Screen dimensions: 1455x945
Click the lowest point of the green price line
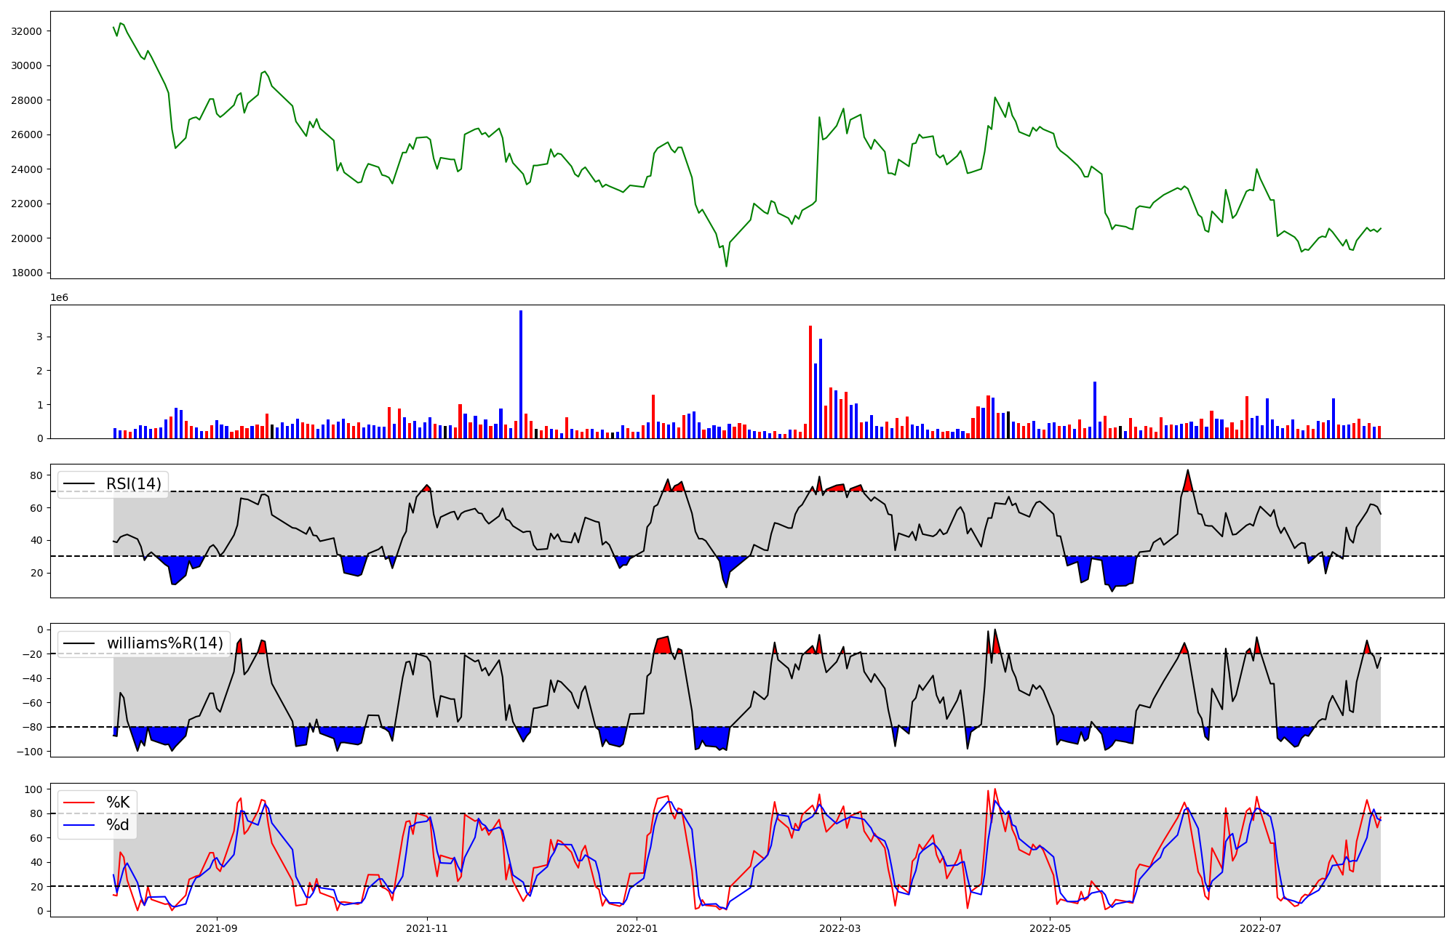(726, 266)
